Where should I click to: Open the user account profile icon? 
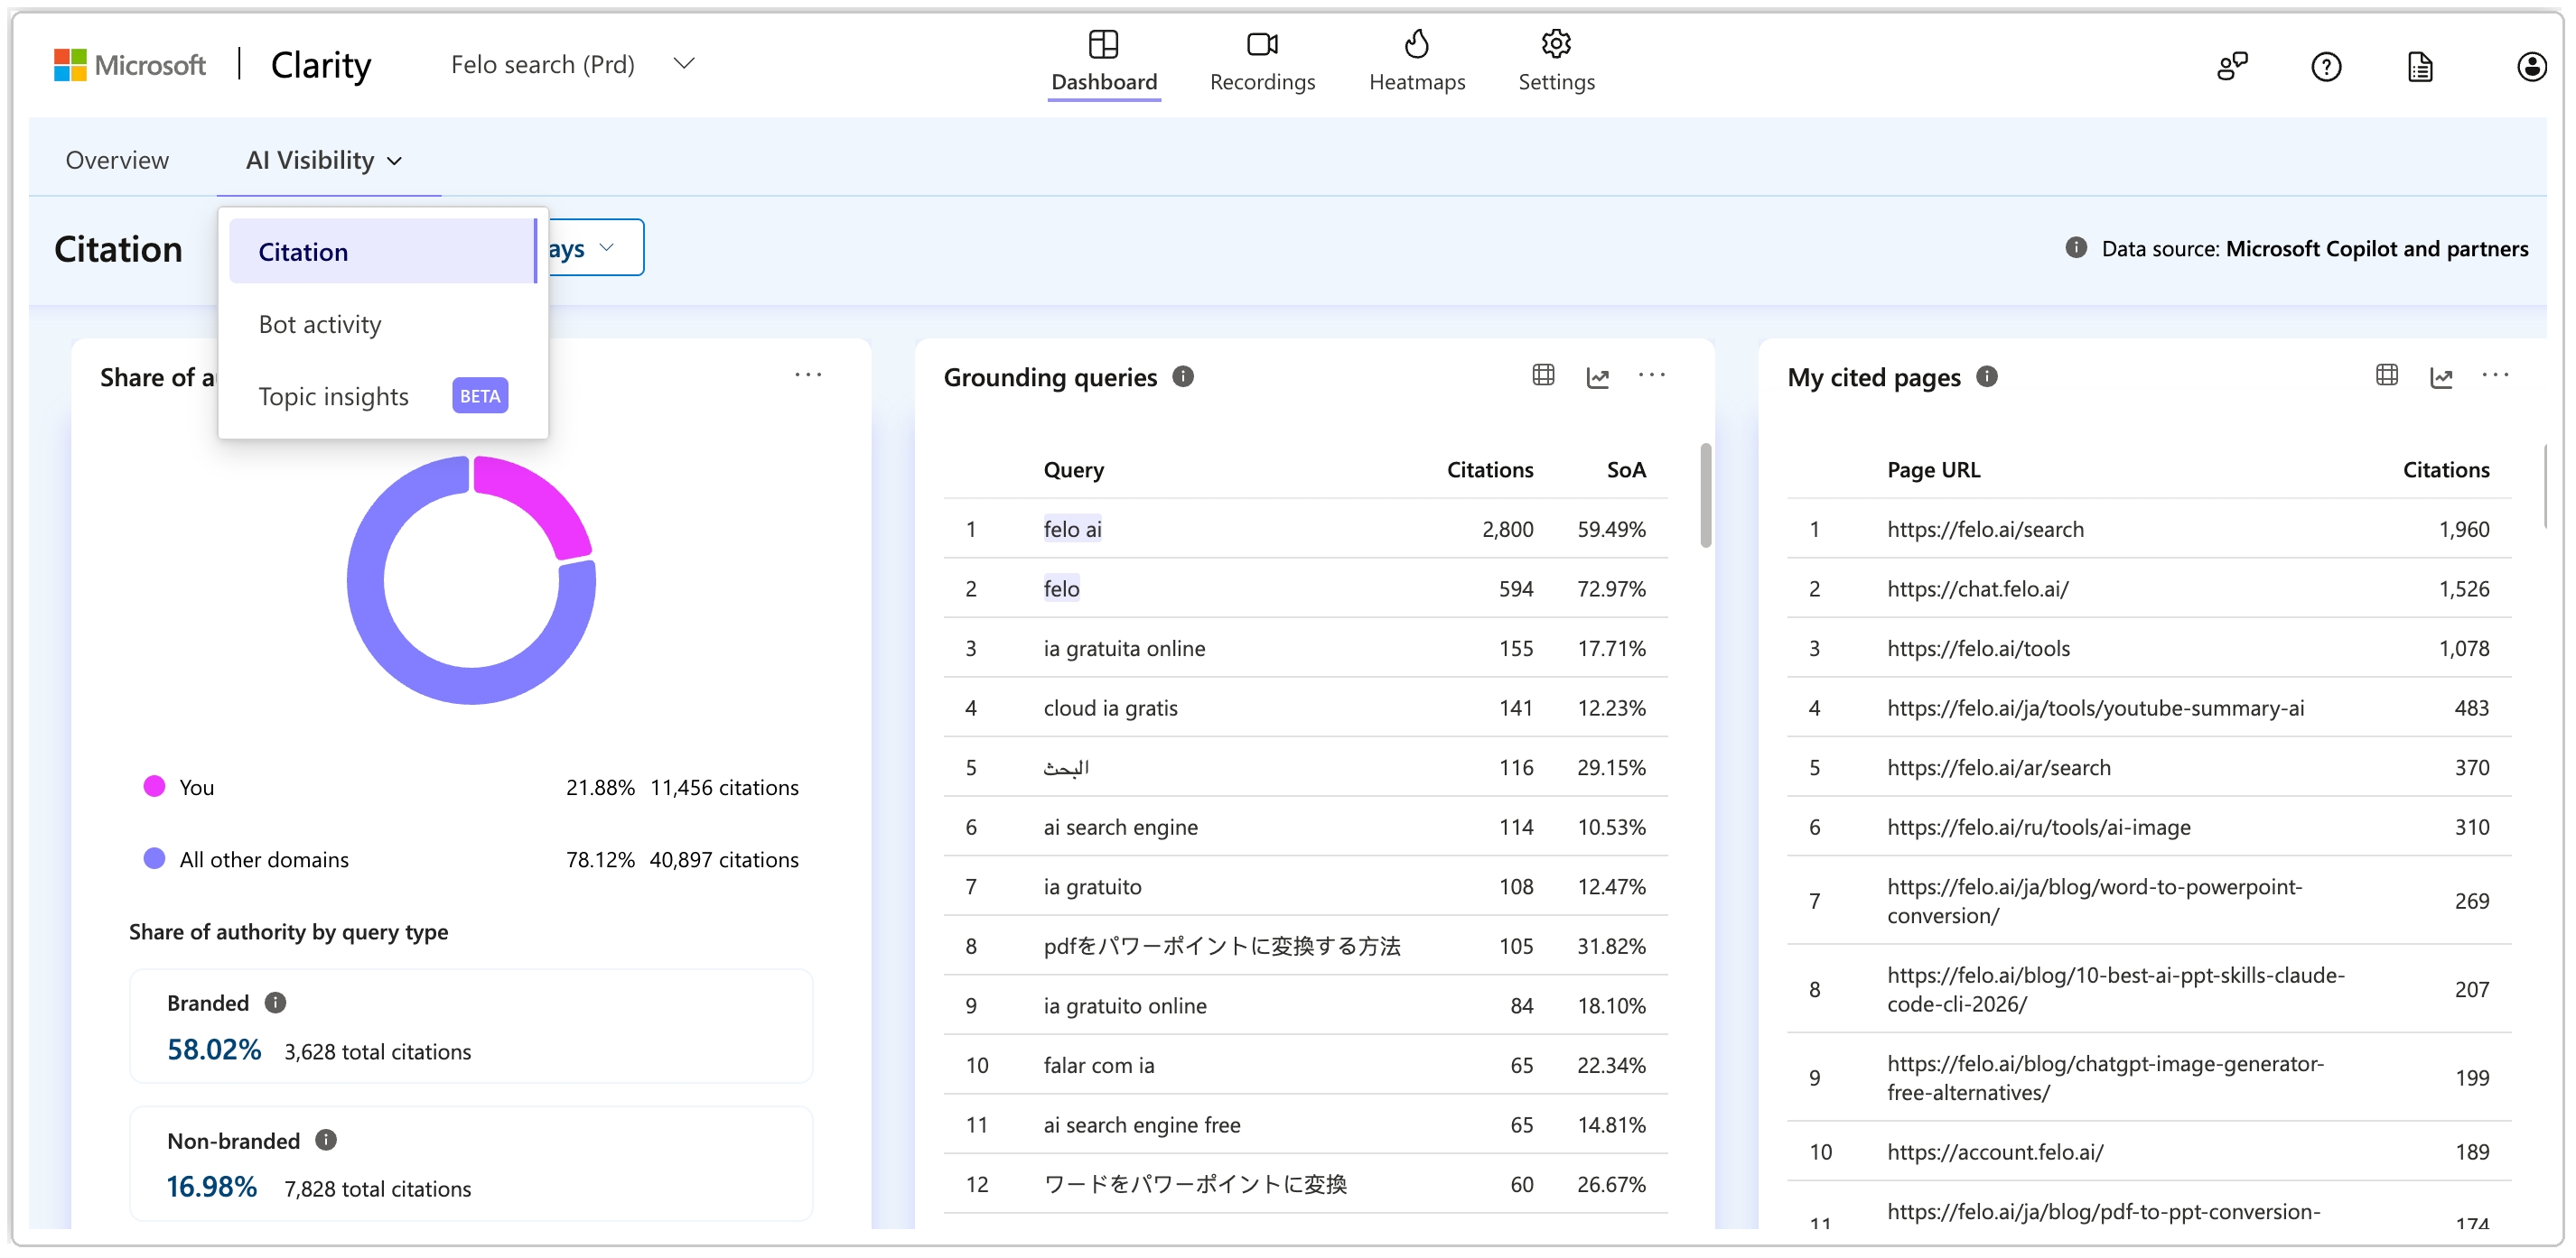(x=2531, y=67)
